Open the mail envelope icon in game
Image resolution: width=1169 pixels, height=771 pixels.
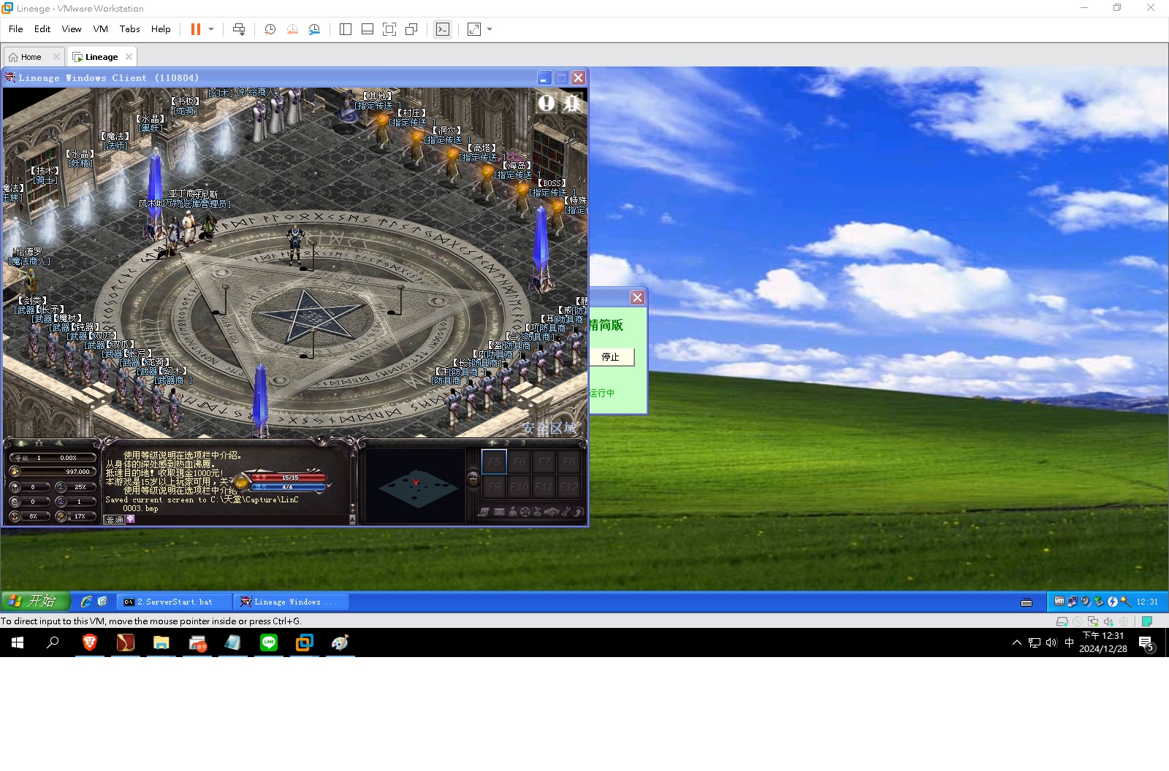[x=499, y=512]
